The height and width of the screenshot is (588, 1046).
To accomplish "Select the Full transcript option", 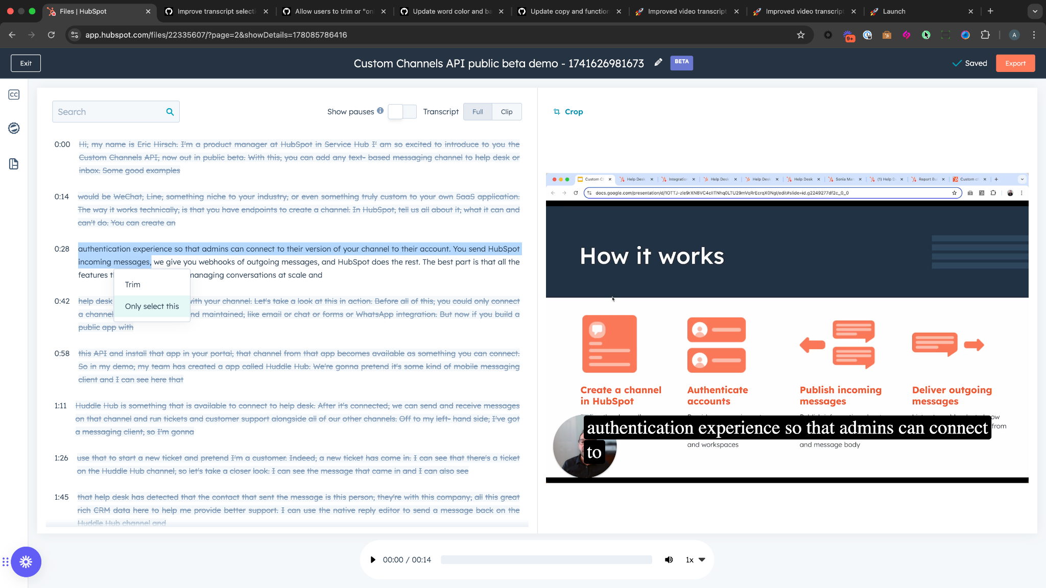I will click(x=478, y=112).
